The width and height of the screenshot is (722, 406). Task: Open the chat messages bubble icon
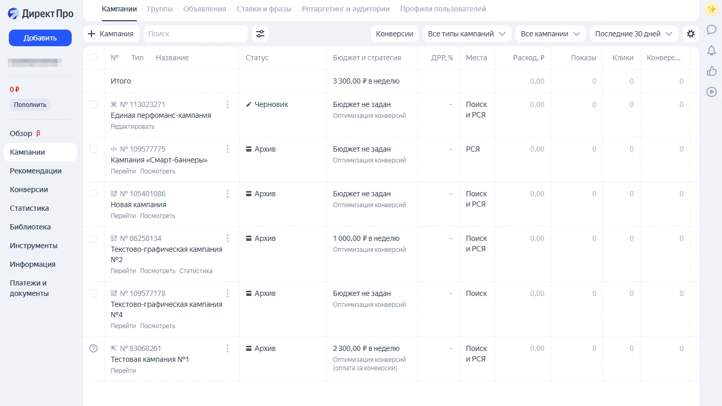pyautogui.click(x=711, y=30)
